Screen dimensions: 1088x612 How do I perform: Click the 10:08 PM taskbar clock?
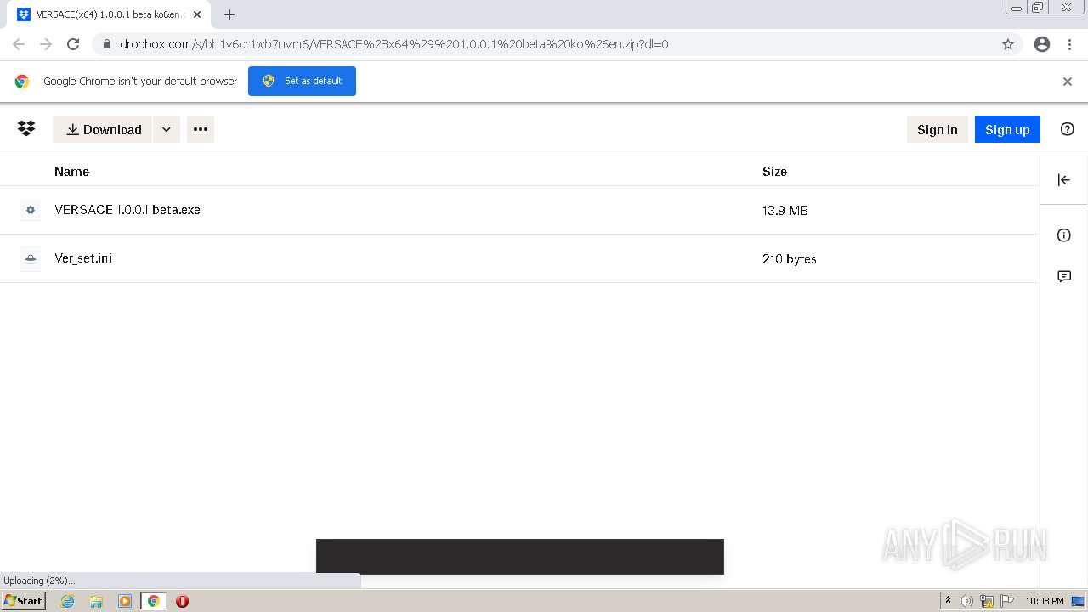pyautogui.click(x=1044, y=601)
